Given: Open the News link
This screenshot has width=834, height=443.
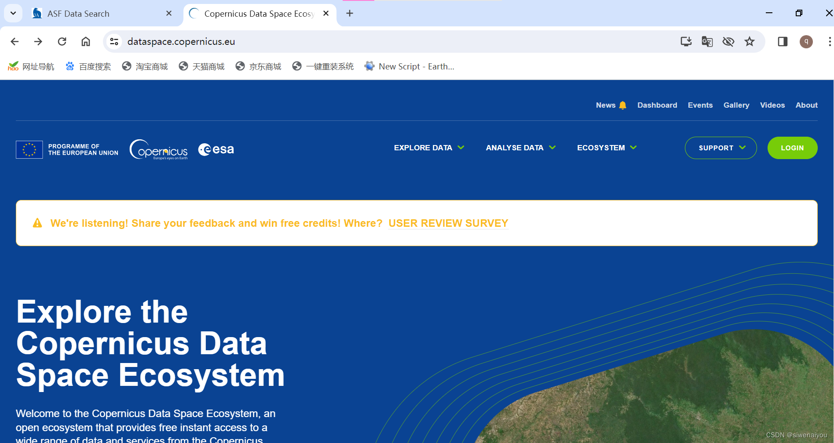Looking at the screenshot, I should [x=606, y=105].
